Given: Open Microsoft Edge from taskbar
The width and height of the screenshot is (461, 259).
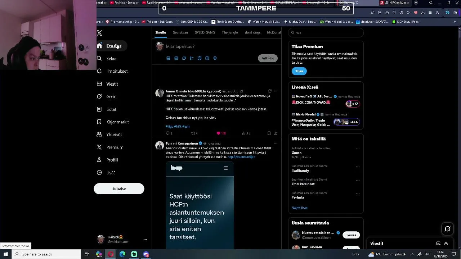Looking at the screenshot, I should (122, 254).
